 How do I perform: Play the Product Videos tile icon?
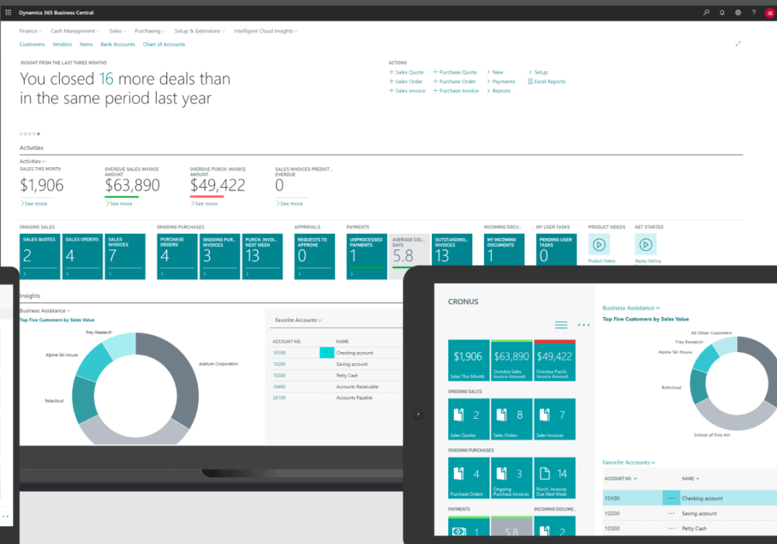pos(599,244)
